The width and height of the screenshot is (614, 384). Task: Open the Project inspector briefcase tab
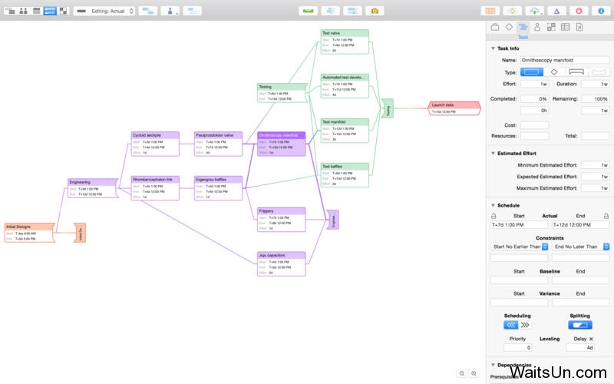click(x=495, y=27)
